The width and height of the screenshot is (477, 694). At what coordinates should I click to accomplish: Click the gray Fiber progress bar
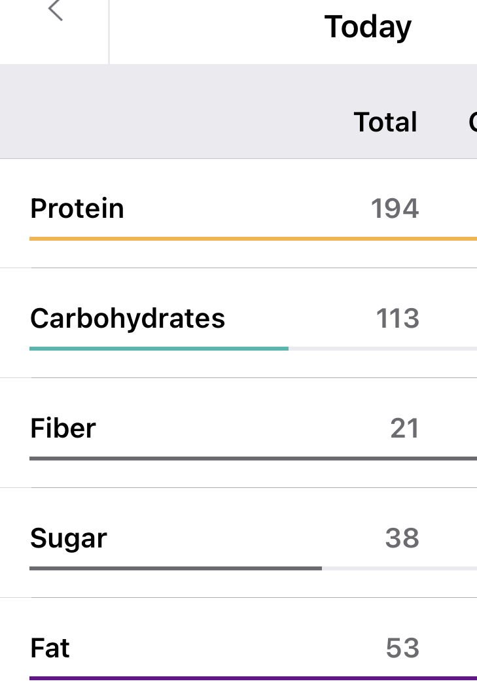[253, 459]
